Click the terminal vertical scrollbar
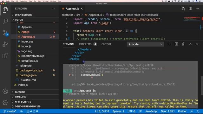 tap(202, 85)
